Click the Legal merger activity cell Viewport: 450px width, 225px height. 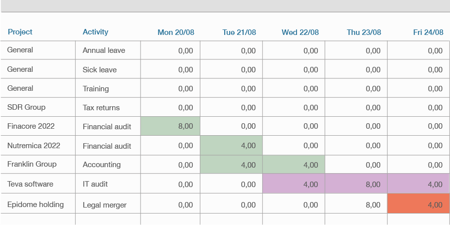(x=108, y=204)
